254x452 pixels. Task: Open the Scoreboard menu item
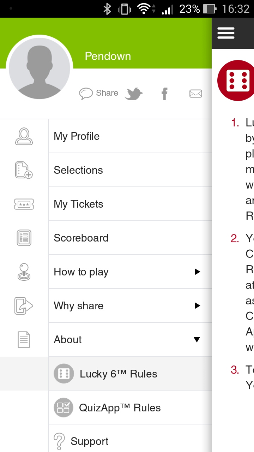click(x=81, y=238)
